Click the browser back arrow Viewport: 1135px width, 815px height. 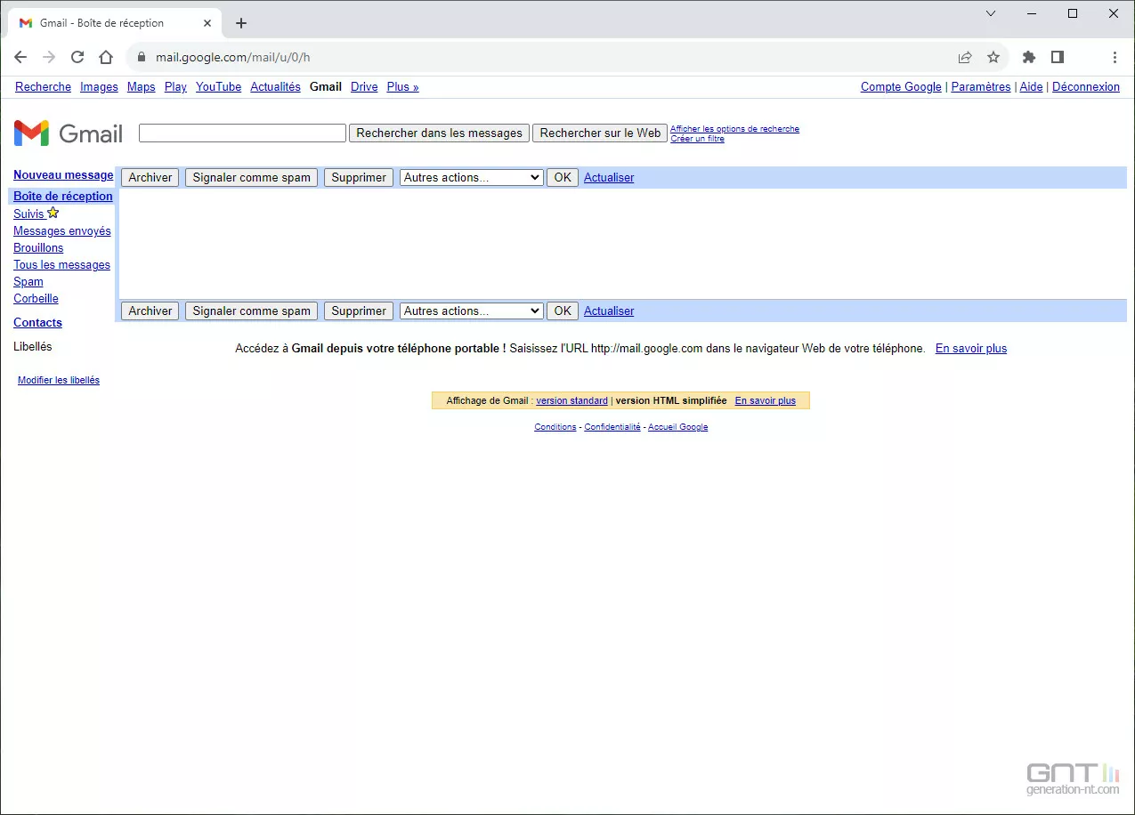pos(21,57)
